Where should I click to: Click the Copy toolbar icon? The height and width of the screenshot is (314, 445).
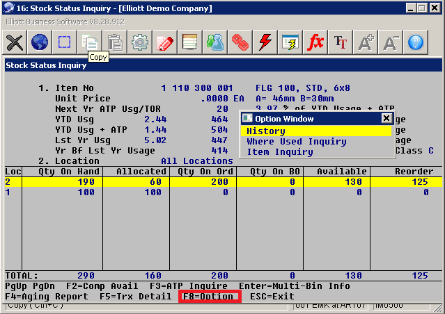click(x=89, y=42)
